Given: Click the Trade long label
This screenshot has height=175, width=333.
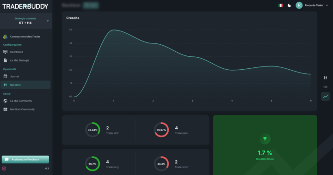Looking at the screenshot, I should pos(112,167).
